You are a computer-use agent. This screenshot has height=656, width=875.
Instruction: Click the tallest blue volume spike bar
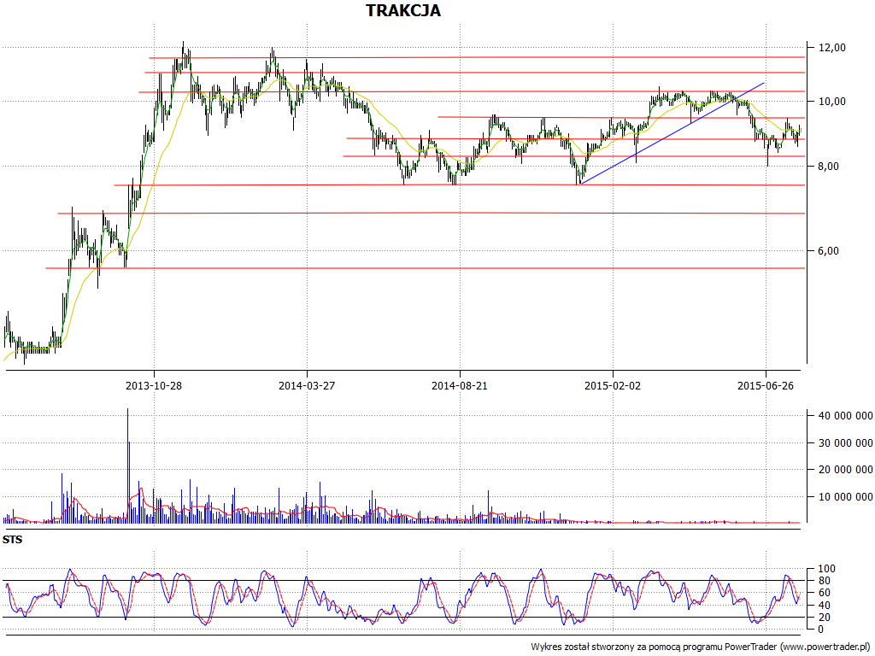tap(128, 466)
